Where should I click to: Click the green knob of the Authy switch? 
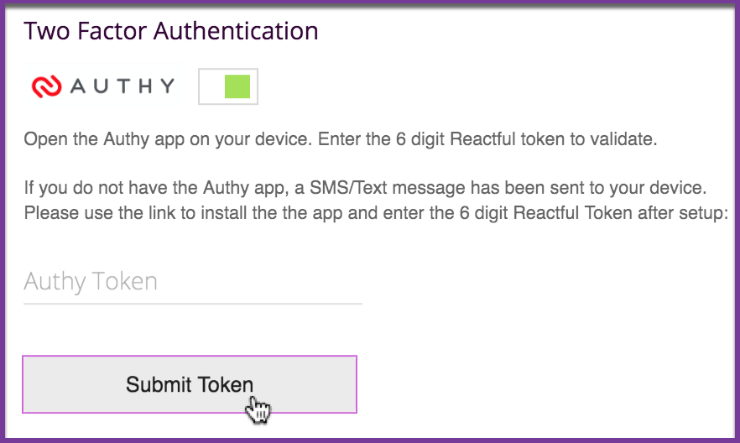pyautogui.click(x=238, y=86)
